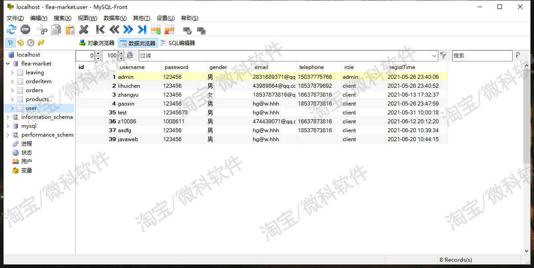This screenshot has width=534, height=268.
Task: Collapse the flea-market database node
Action: (8, 64)
